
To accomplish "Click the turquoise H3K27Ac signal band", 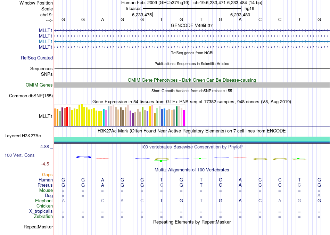I will click(192, 139).
